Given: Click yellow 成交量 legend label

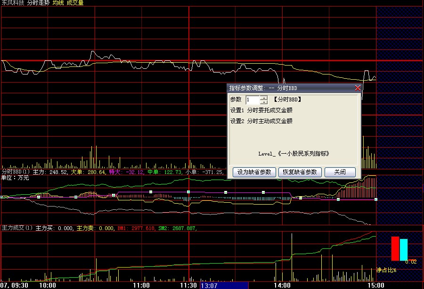Looking at the screenshot, I should click(75, 3).
